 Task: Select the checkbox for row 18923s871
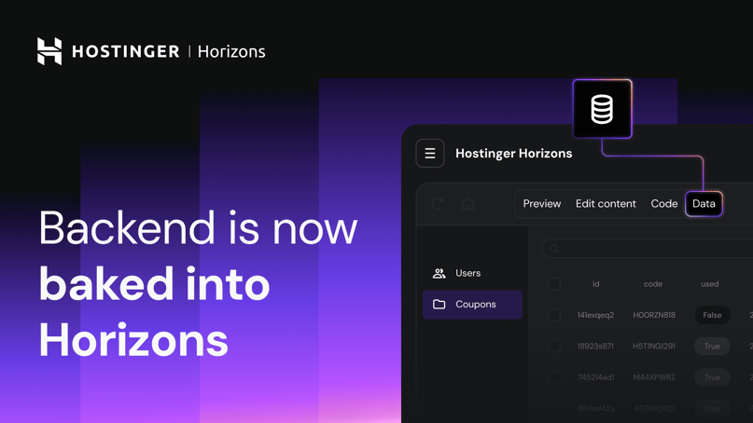554,346
